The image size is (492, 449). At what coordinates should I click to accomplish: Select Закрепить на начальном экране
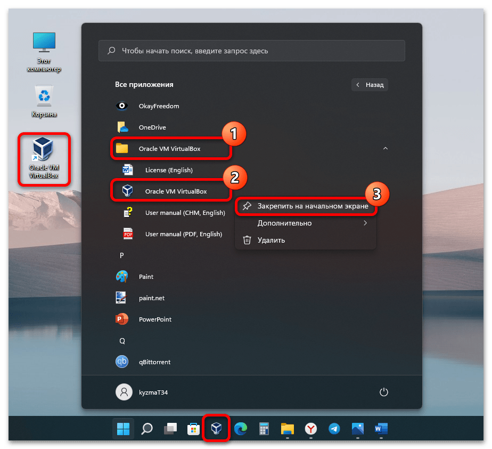click(x=306, y=206)
